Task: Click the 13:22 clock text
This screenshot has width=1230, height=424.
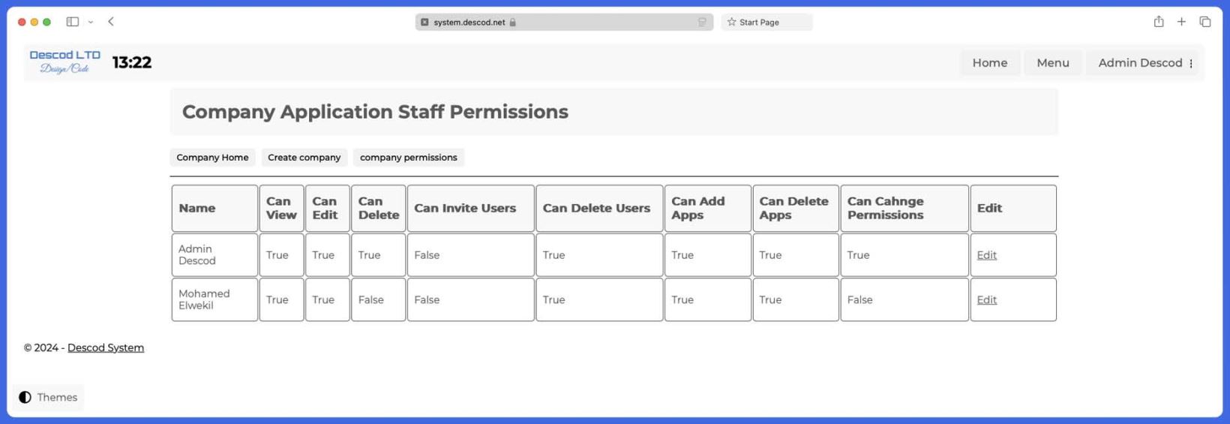Action: click(132, 62)
